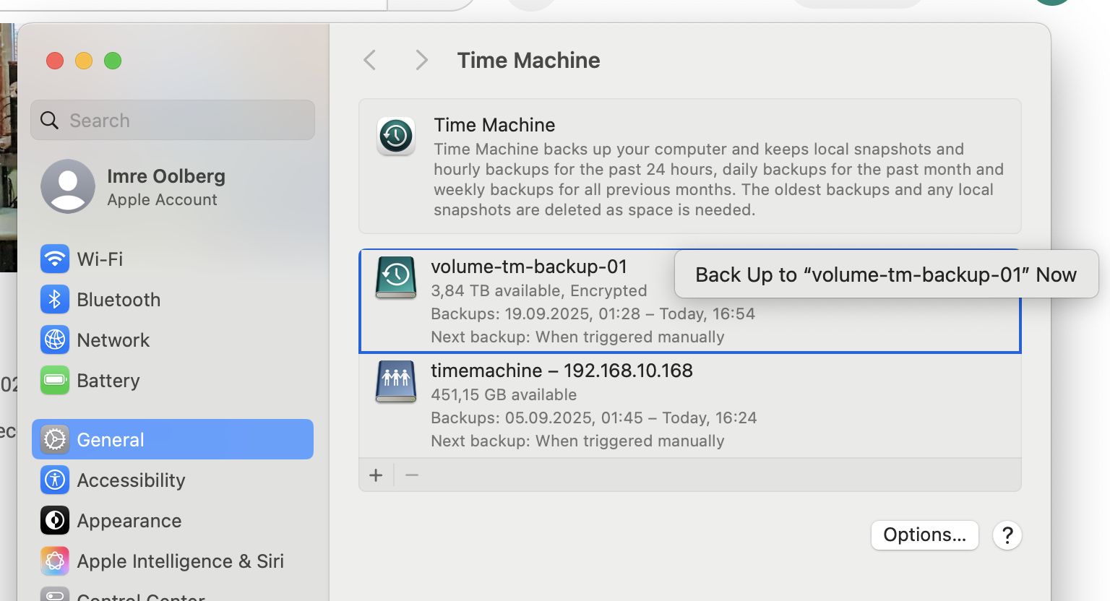Select the Network globe icon
1110x601 pixels.
point(55,340)
